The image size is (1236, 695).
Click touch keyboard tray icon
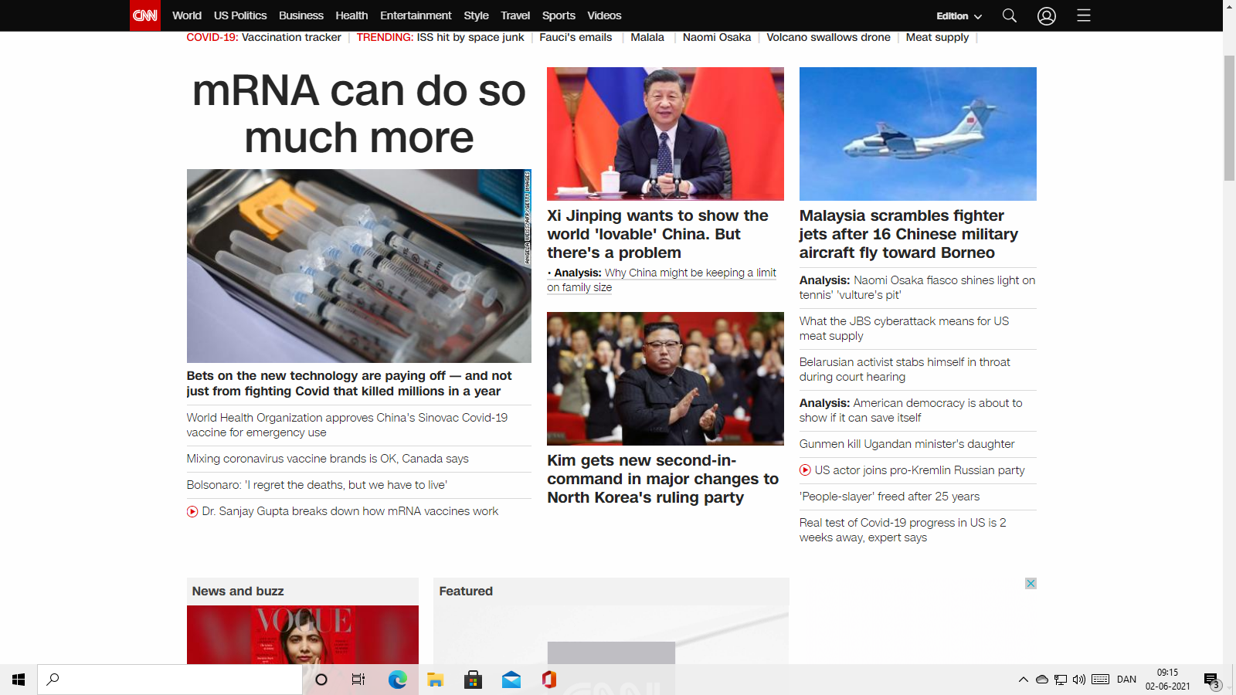(1101, 680)
